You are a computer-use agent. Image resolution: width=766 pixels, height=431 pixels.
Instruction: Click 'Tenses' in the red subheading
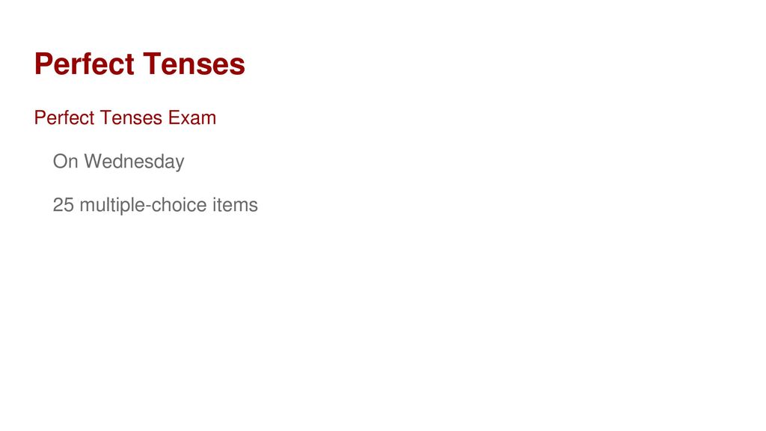131,117
